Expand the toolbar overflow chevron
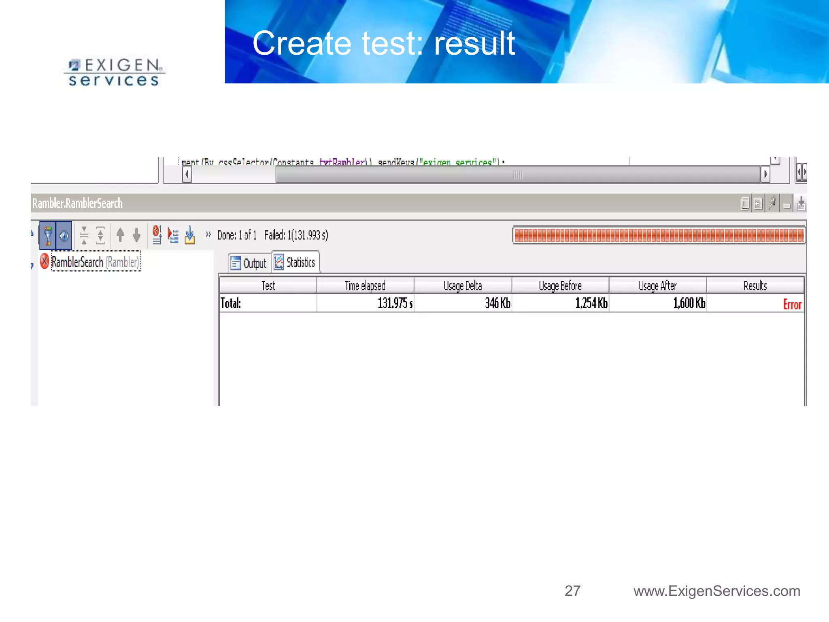The width and height of the screenshot is (829, 622). (x=208, y=234)
